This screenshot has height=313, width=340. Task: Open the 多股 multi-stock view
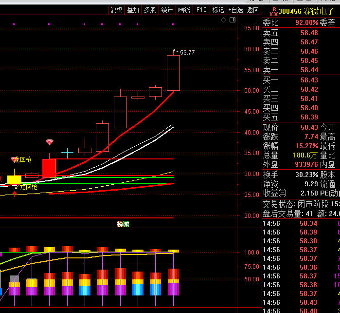click(x=150, y=10)
